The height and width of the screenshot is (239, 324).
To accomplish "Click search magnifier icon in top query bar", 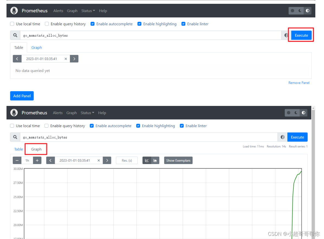I will (x=15, y=35).
